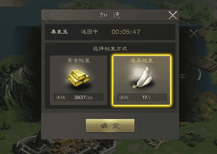Close the background panel with its X

pos(194,33)
